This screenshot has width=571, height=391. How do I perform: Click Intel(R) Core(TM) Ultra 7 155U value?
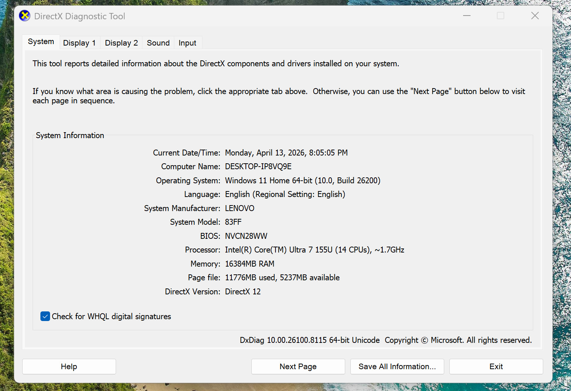click(x=314, y=250)
